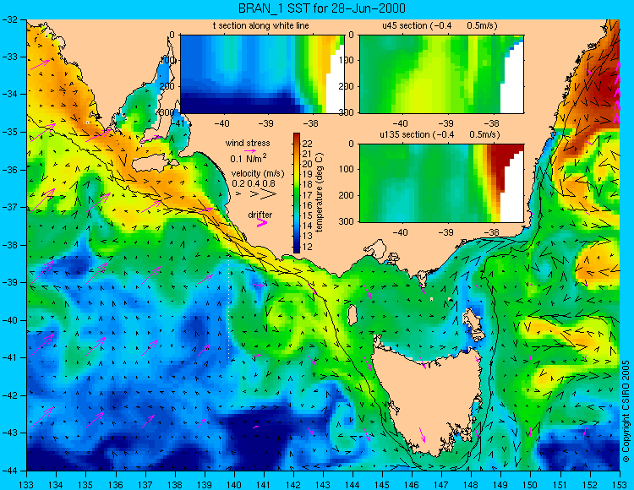Click the latitude tick label '-42'

pyautogui.click(x=9, y=395)
